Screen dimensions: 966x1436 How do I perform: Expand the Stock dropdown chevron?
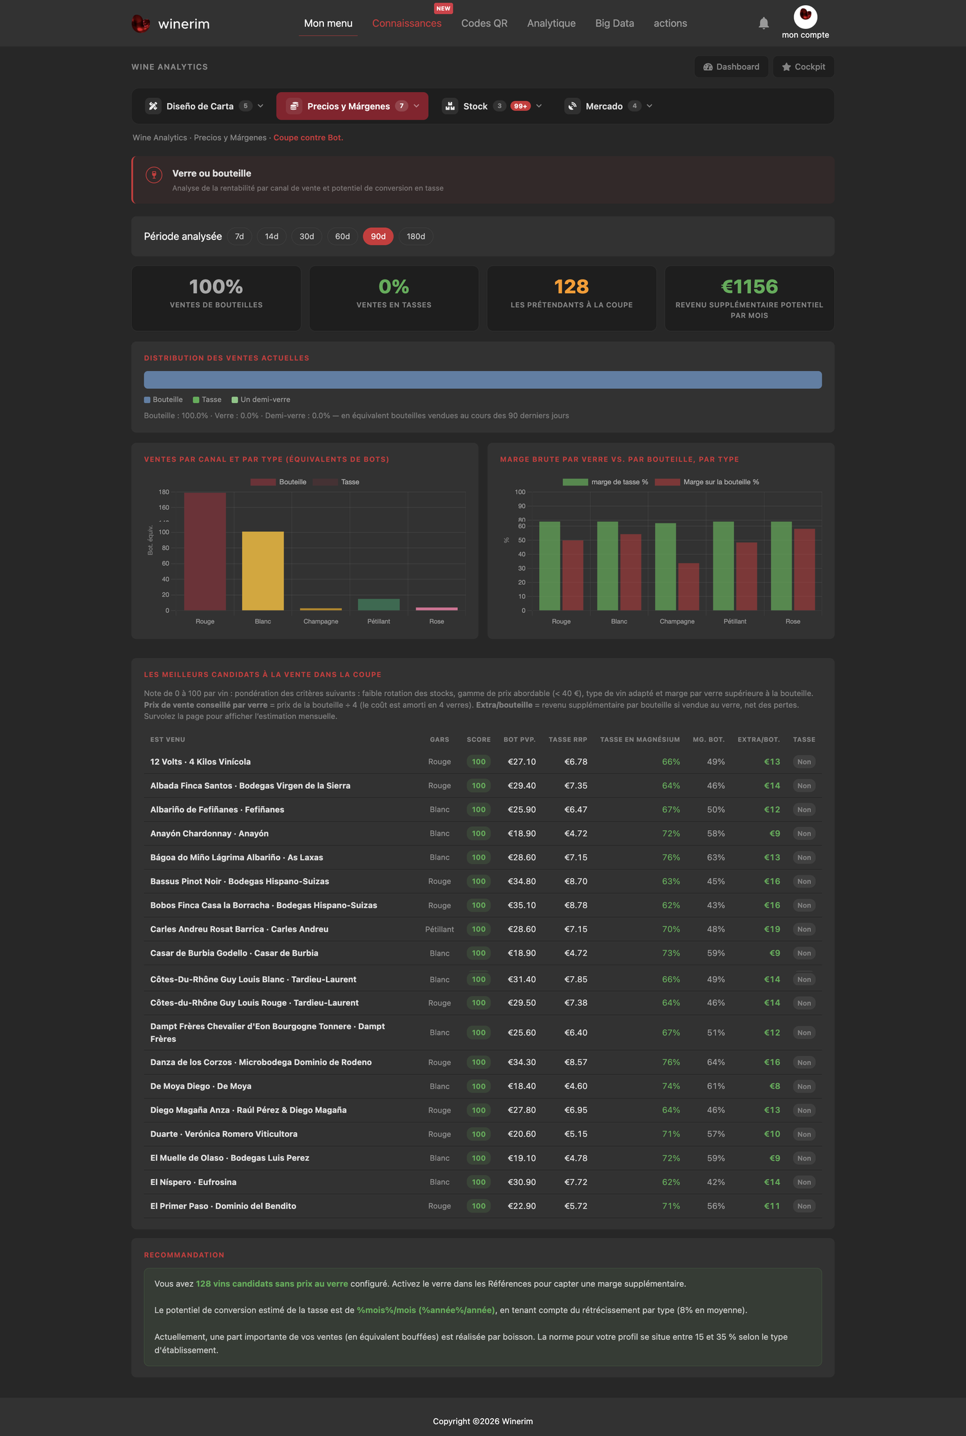539,106
